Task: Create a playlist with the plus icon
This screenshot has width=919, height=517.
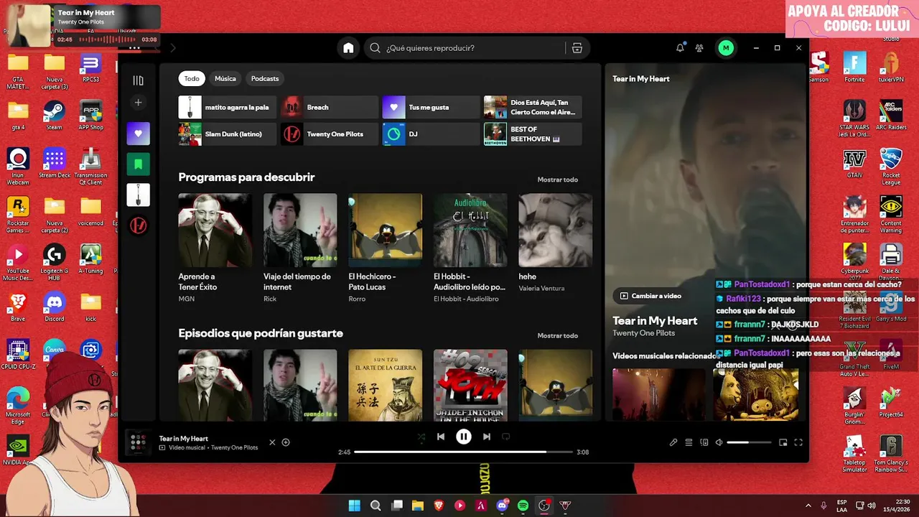Action: tap(139, 103)
